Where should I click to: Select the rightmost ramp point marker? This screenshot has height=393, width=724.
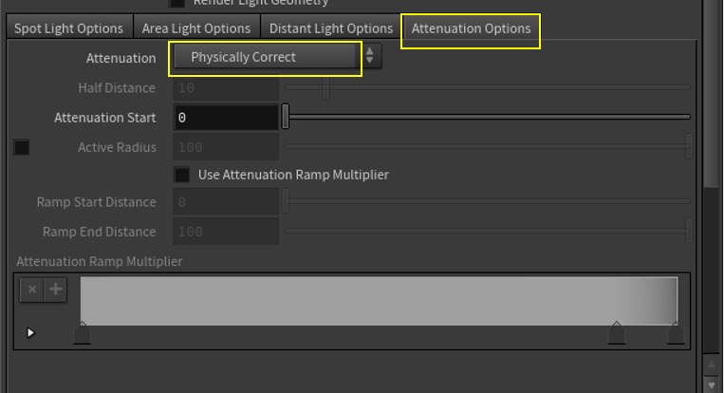676,332
